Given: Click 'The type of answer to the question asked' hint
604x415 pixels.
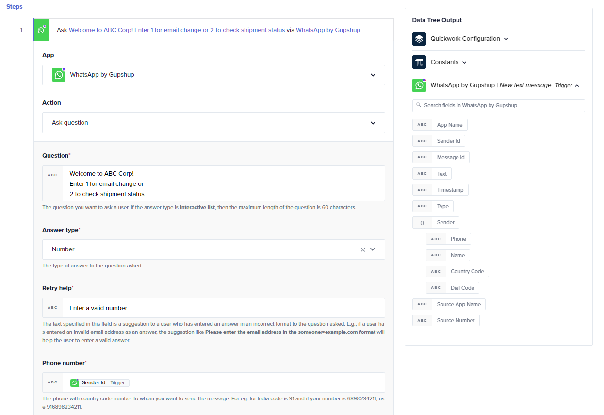Looking at the screenshot, I should tap(92, 266).
